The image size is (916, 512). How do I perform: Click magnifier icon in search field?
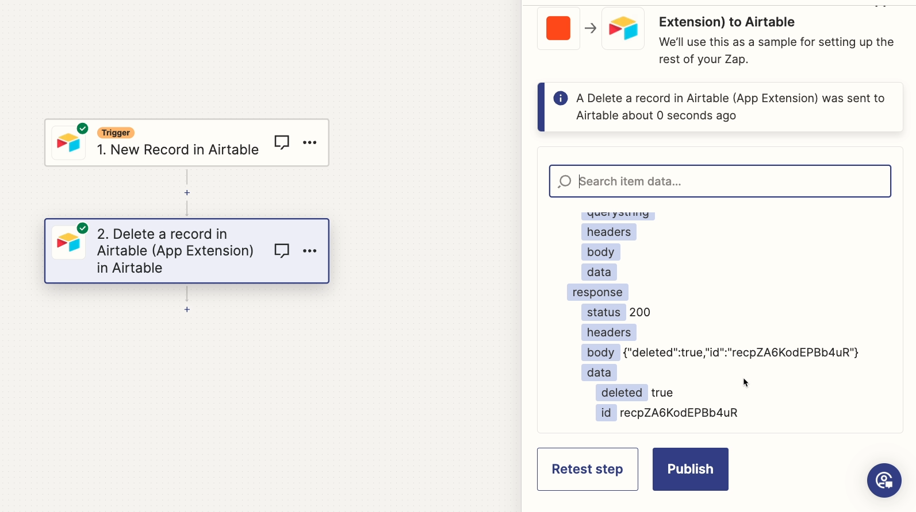pyautogui.click(x=565, y=181)
